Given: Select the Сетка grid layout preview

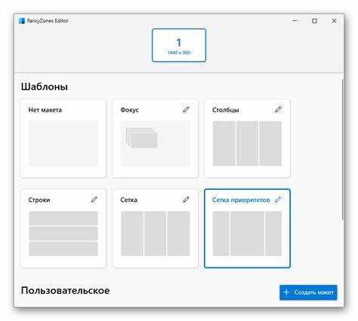Looking at the screenshot, I should click(156, 234).
